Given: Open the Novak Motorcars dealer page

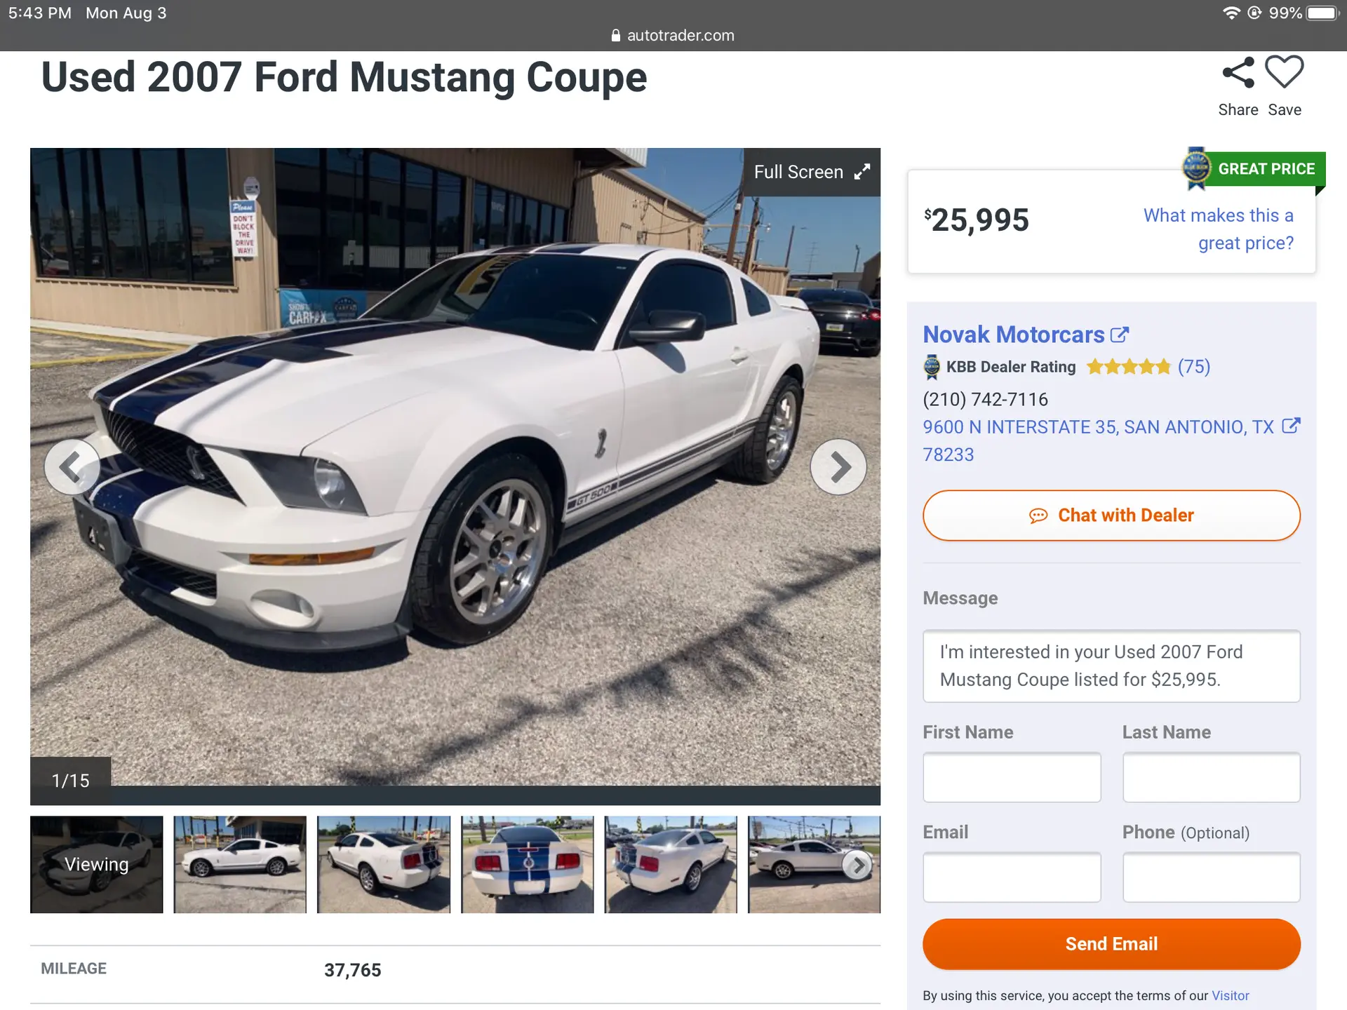Looking at the screenshot, I should click(x=1013, y=335).
